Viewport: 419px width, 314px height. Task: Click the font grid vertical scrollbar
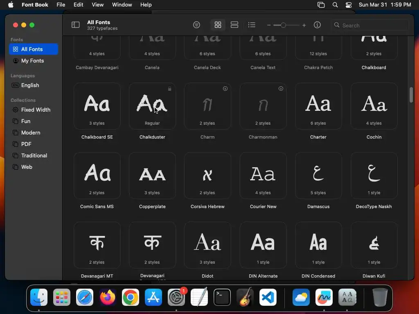411,94
